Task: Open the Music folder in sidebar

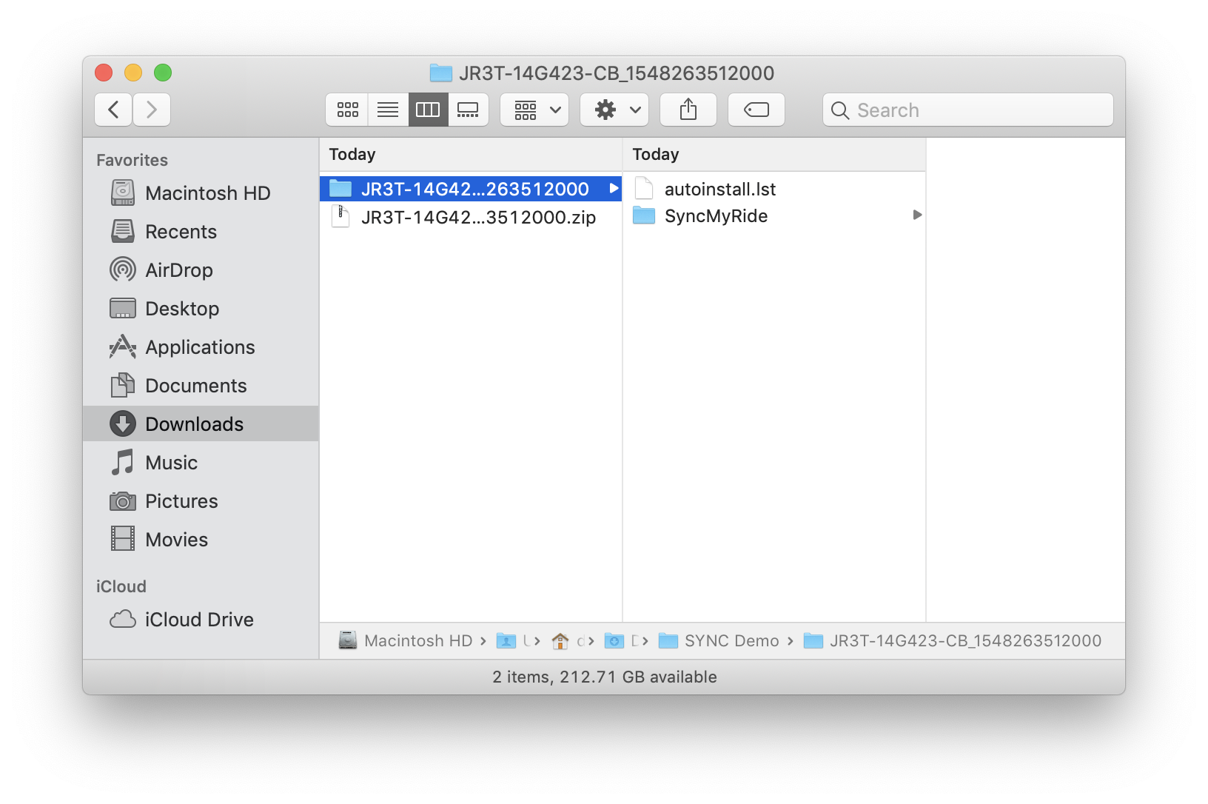Action: pos(172,462)
